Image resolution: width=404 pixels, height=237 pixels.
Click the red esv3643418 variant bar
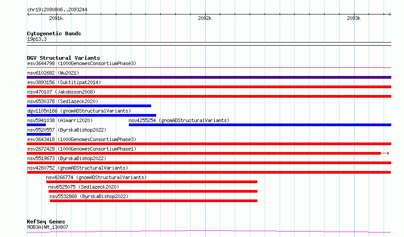[209, 144]
